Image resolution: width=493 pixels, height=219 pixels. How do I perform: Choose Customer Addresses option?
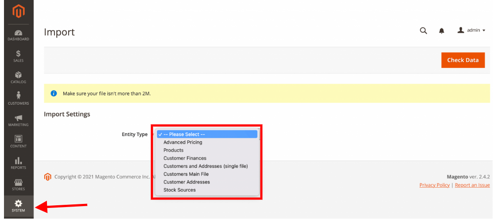[x=186, y=182]
